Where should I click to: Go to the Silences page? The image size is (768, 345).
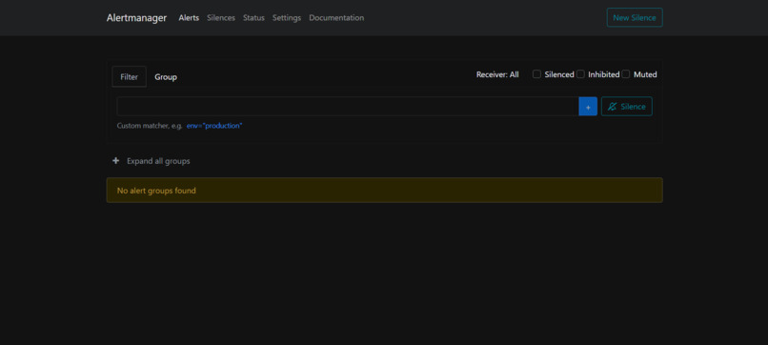221,18
